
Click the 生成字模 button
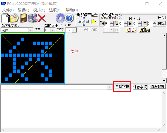pos(122,87)
